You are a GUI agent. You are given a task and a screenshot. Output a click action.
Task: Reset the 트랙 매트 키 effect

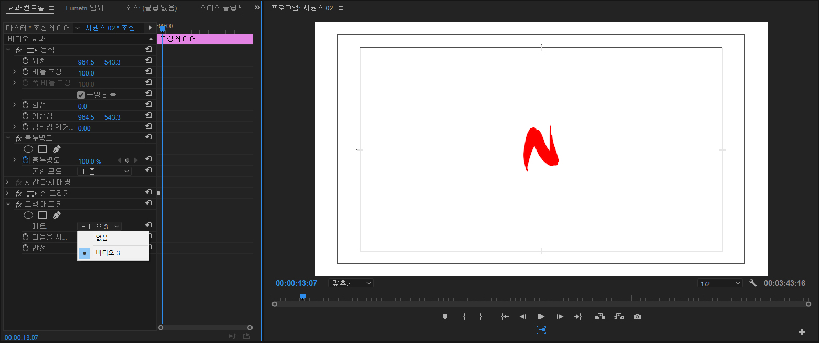149,203
